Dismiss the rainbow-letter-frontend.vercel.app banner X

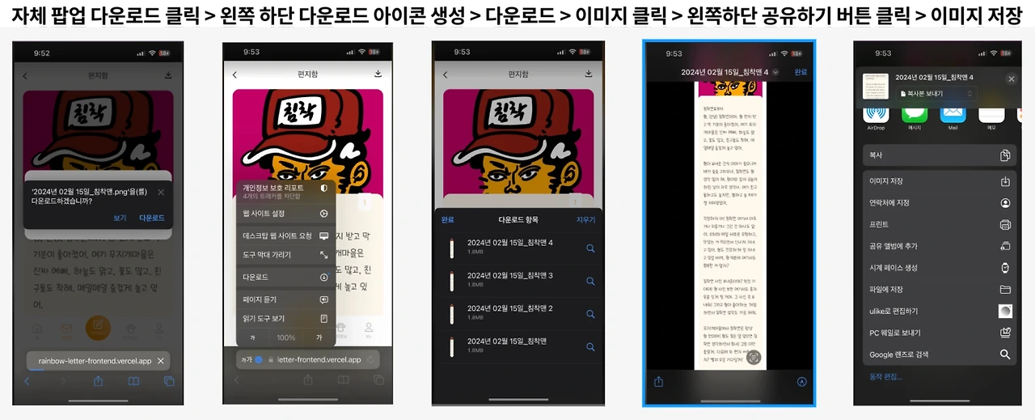point(160,361)
